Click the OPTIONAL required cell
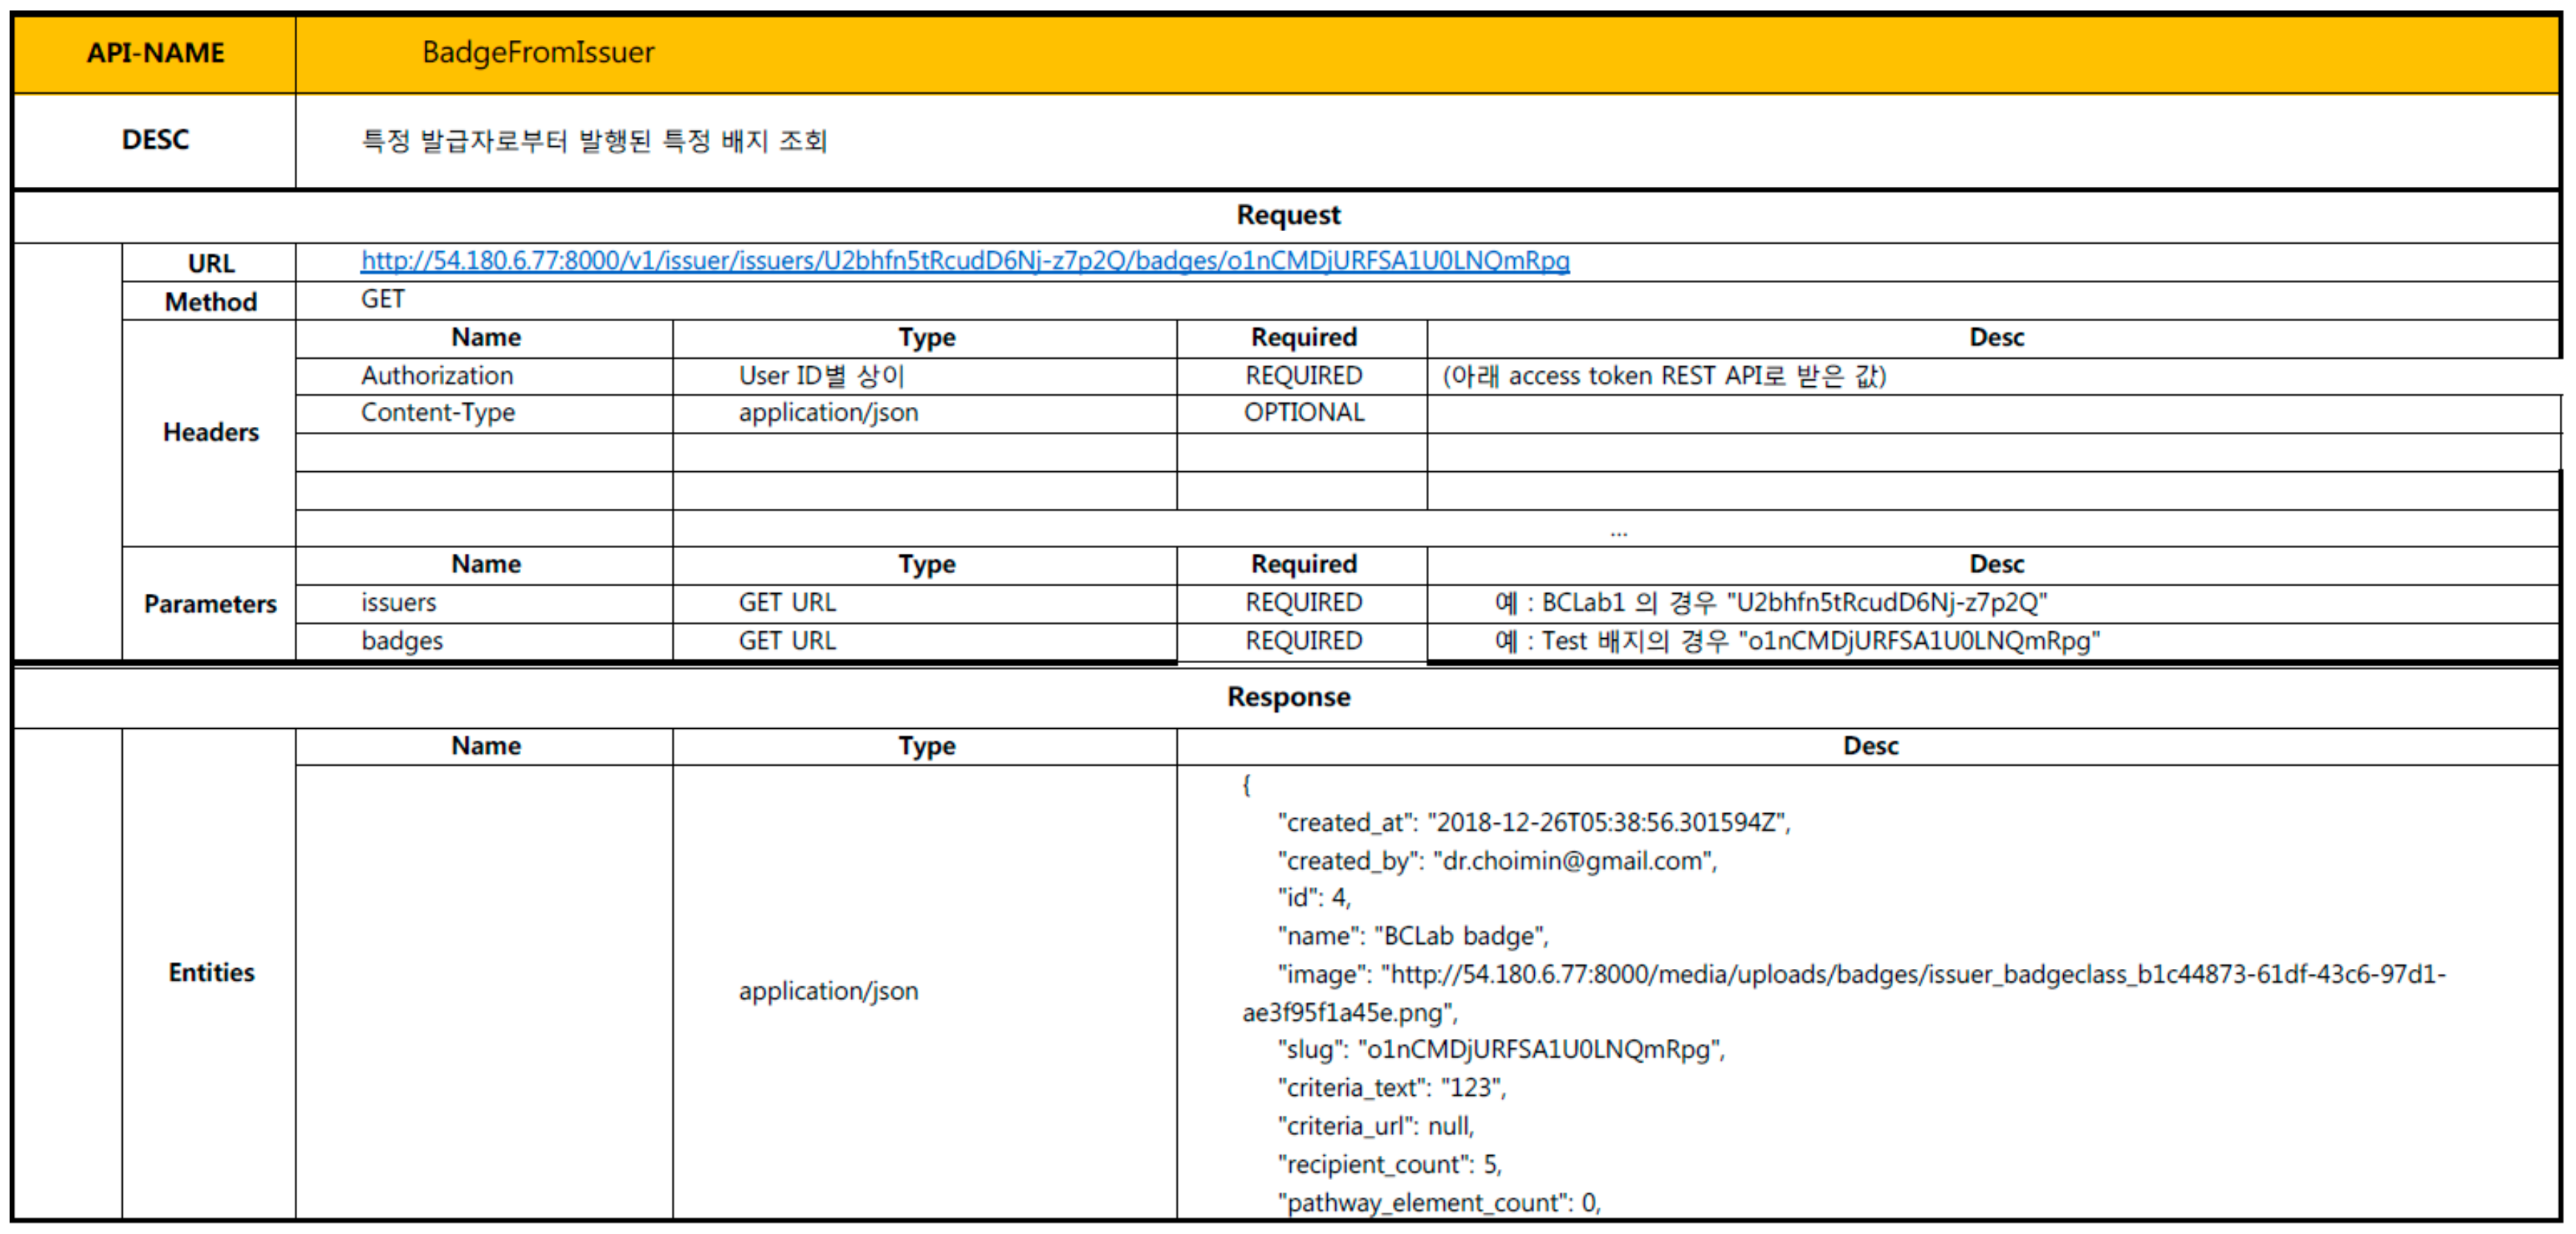 1303,413
